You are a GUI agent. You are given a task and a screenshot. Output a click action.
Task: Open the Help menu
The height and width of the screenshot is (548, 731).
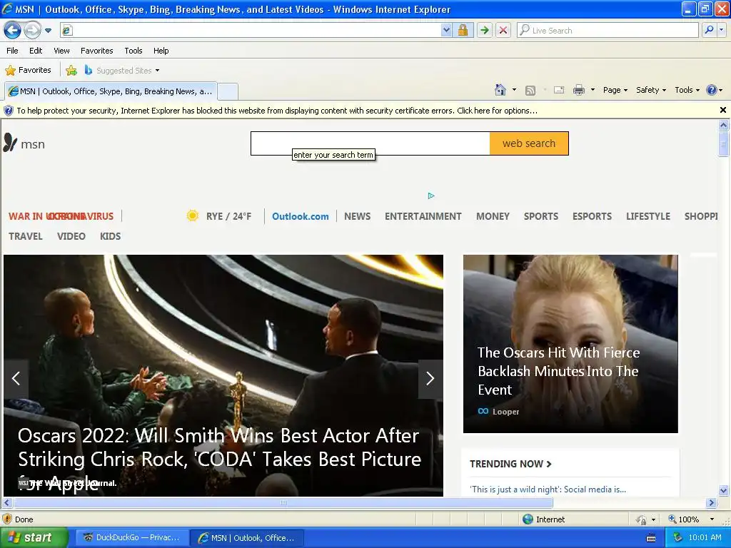tap(161, 51)
